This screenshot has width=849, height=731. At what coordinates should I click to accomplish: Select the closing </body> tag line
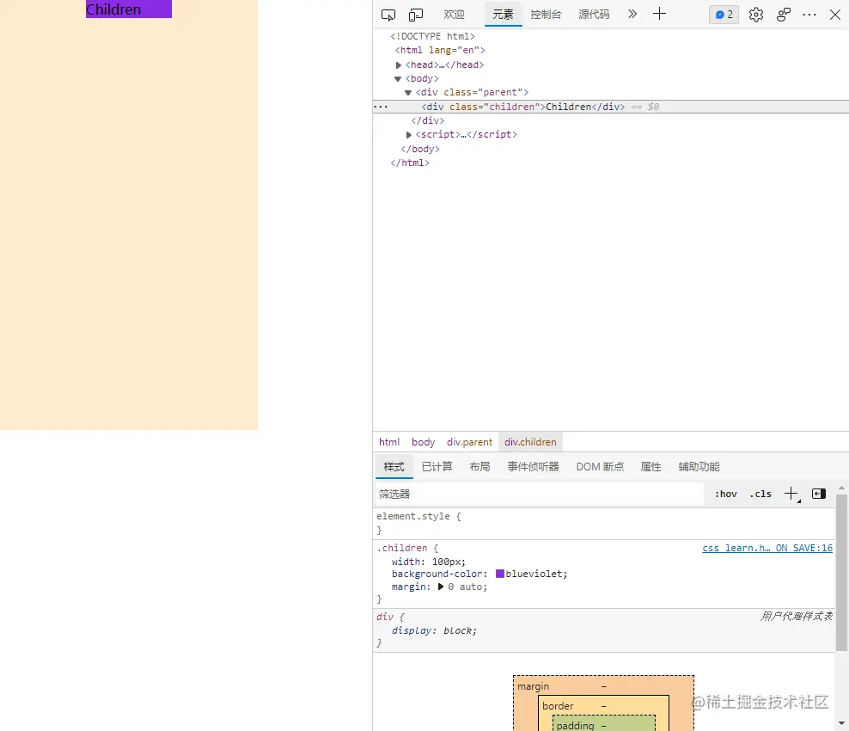point(420,149)
